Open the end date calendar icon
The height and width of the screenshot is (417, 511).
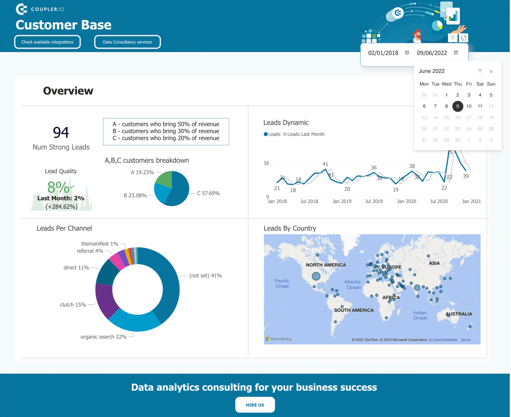[x=456, y=52]
